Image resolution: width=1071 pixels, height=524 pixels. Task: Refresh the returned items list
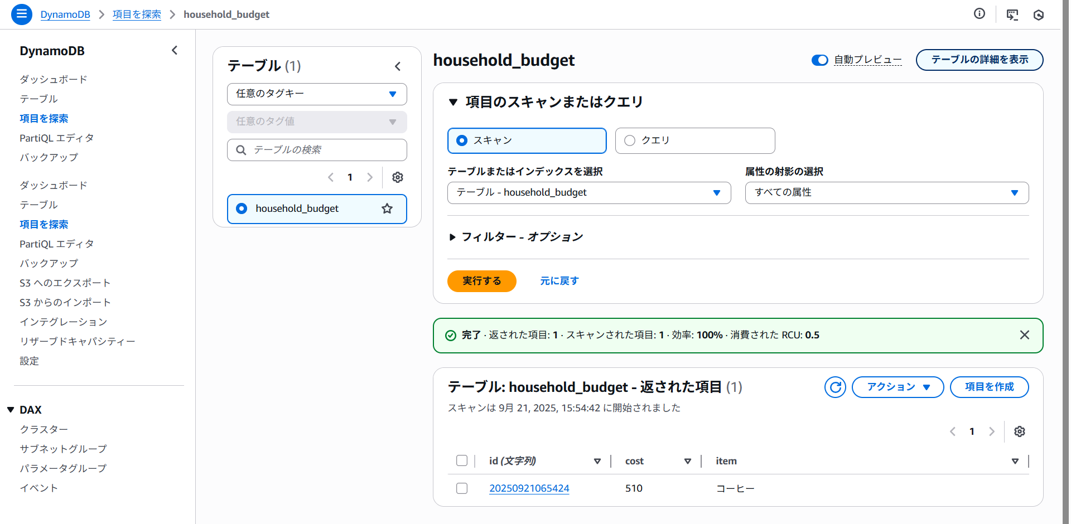pos(835,387)
